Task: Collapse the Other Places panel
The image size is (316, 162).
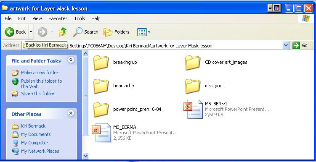Action: (x=71, y=113)
